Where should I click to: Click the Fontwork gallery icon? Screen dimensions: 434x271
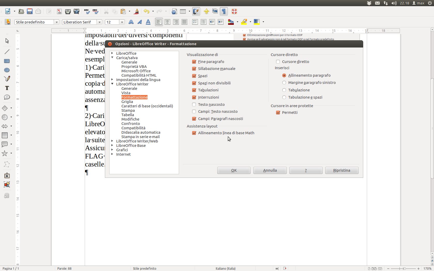pos(7,176)
